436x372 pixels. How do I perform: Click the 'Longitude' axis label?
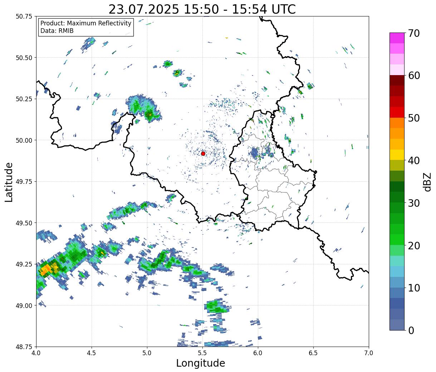point(201,363)
